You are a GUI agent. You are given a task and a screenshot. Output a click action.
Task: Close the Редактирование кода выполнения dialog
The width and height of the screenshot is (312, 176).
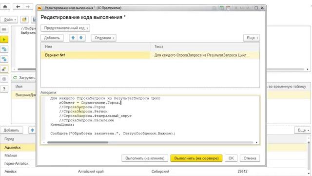262,8
